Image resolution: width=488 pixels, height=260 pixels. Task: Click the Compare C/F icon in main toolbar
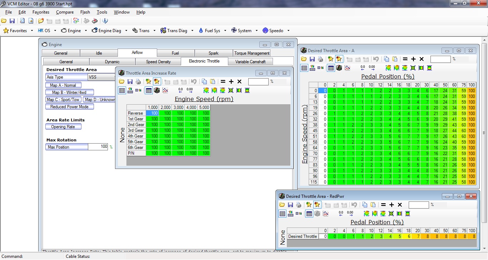pos(76,21)
